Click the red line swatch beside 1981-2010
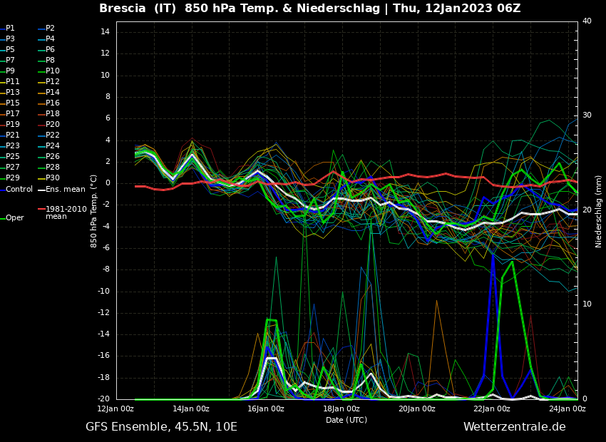The image size is (606, 442). (41, 210)
